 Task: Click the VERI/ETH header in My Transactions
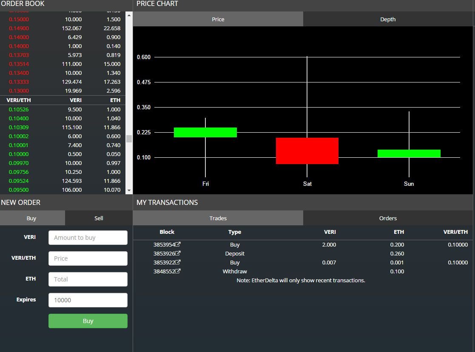click(455, 232)
